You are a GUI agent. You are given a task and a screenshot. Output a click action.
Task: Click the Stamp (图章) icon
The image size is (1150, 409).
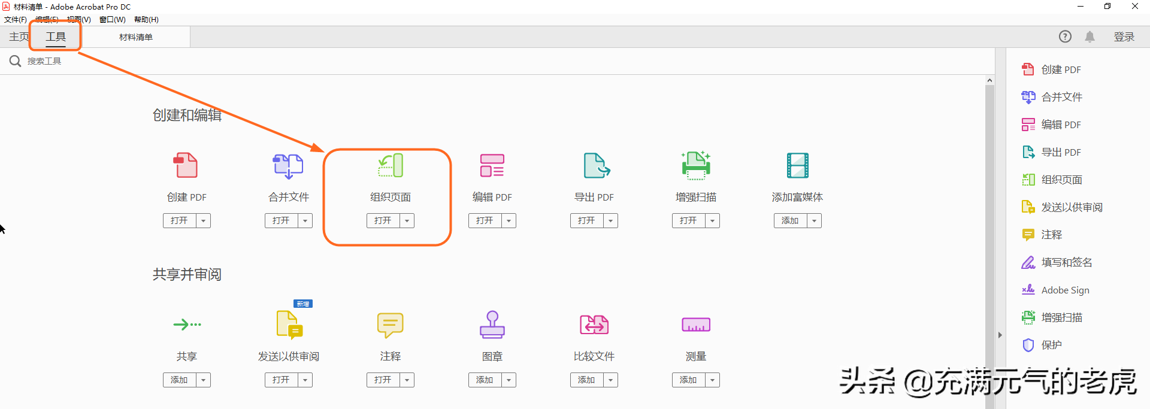(x=492, y=324)
